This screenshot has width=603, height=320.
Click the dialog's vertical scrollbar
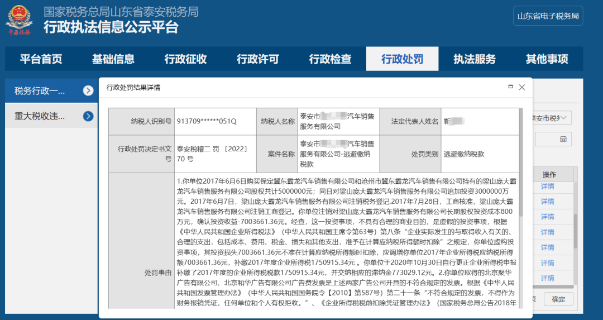click(521, 162)
